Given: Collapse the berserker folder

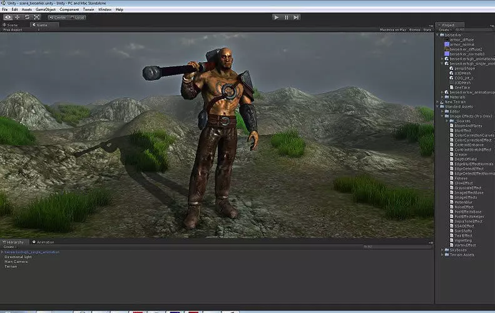Looking at the screenshot, I should pyautogui.click(x=437, y=34).
